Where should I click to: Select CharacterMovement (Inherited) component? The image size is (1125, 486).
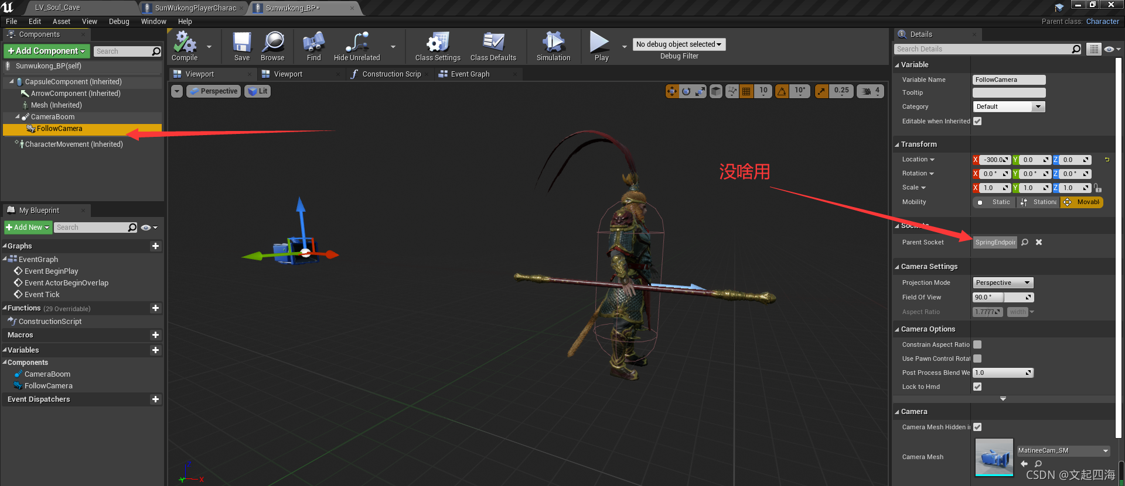point(74,144)
